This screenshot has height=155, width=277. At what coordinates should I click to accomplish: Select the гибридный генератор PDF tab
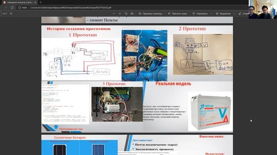[x=19, y=3]
